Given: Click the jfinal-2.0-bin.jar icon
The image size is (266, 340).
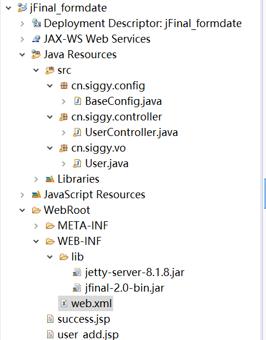Looking at the screenshot, I should point(77,288).
